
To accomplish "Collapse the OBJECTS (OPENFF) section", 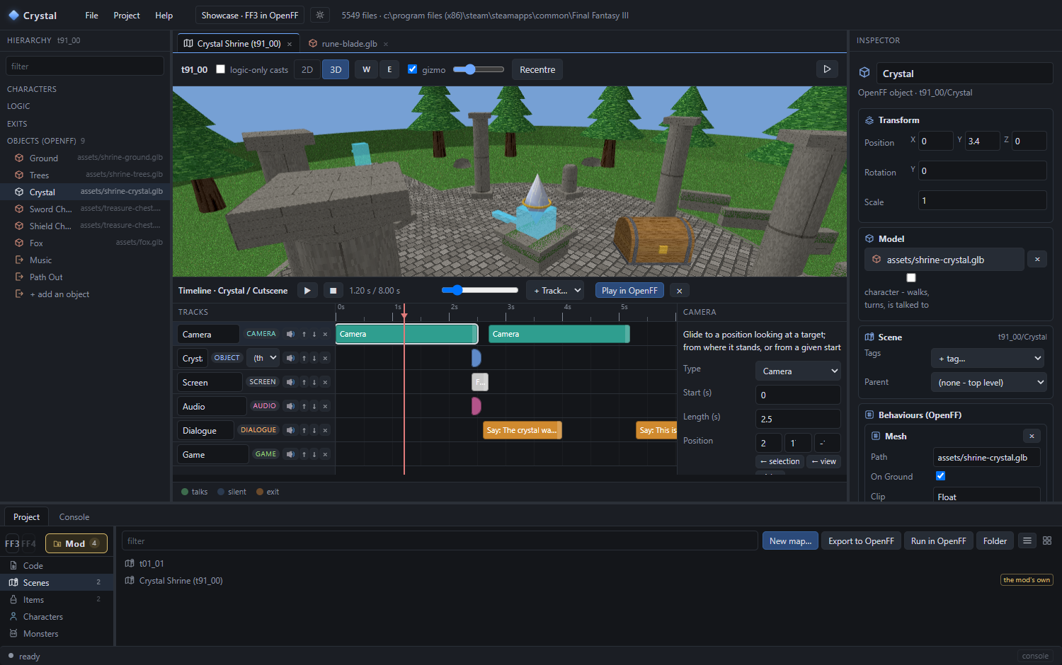I will pyautogui.click(x=42, y=141).
